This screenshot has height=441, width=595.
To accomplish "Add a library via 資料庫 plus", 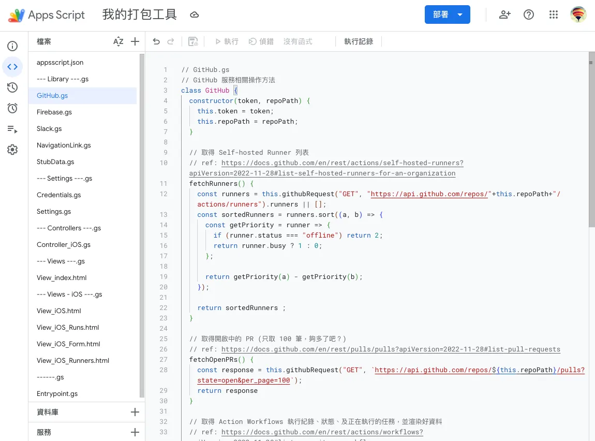I will tap(135, 412).
